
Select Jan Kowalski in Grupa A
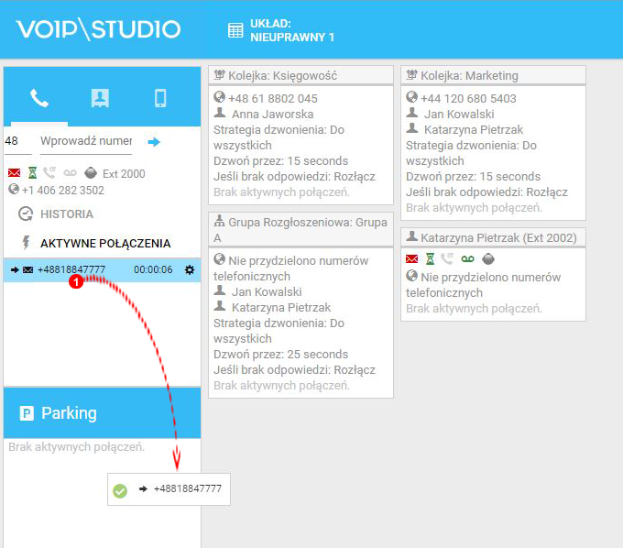267,292
